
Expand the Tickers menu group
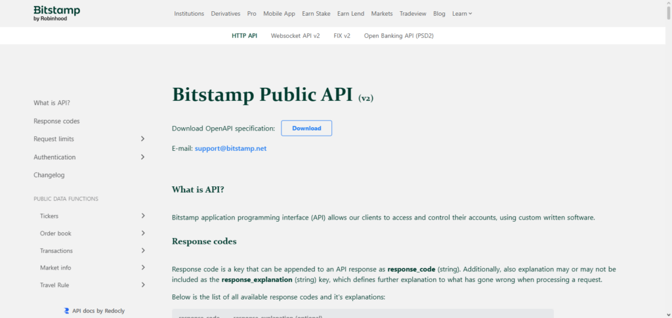point(142,216)
